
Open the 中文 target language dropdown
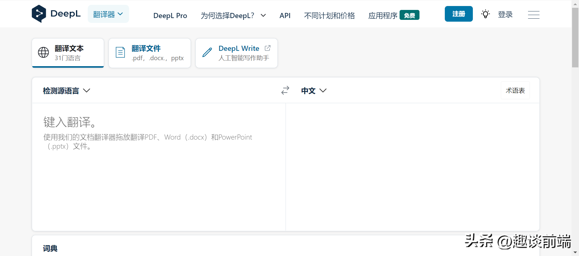[x=314, y=91]
